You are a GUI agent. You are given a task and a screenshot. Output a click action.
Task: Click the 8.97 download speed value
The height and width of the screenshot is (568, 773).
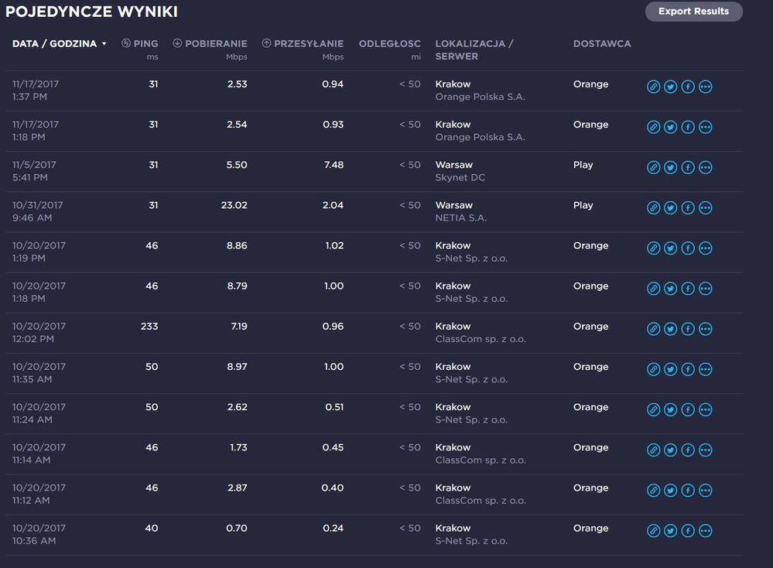click(x=237, y=367)
